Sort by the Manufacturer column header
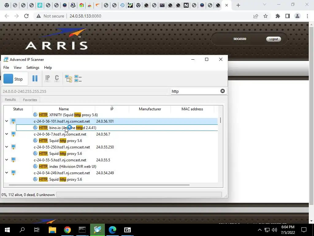The height and width of the screenshot is (236, 314). click(150, 109)
